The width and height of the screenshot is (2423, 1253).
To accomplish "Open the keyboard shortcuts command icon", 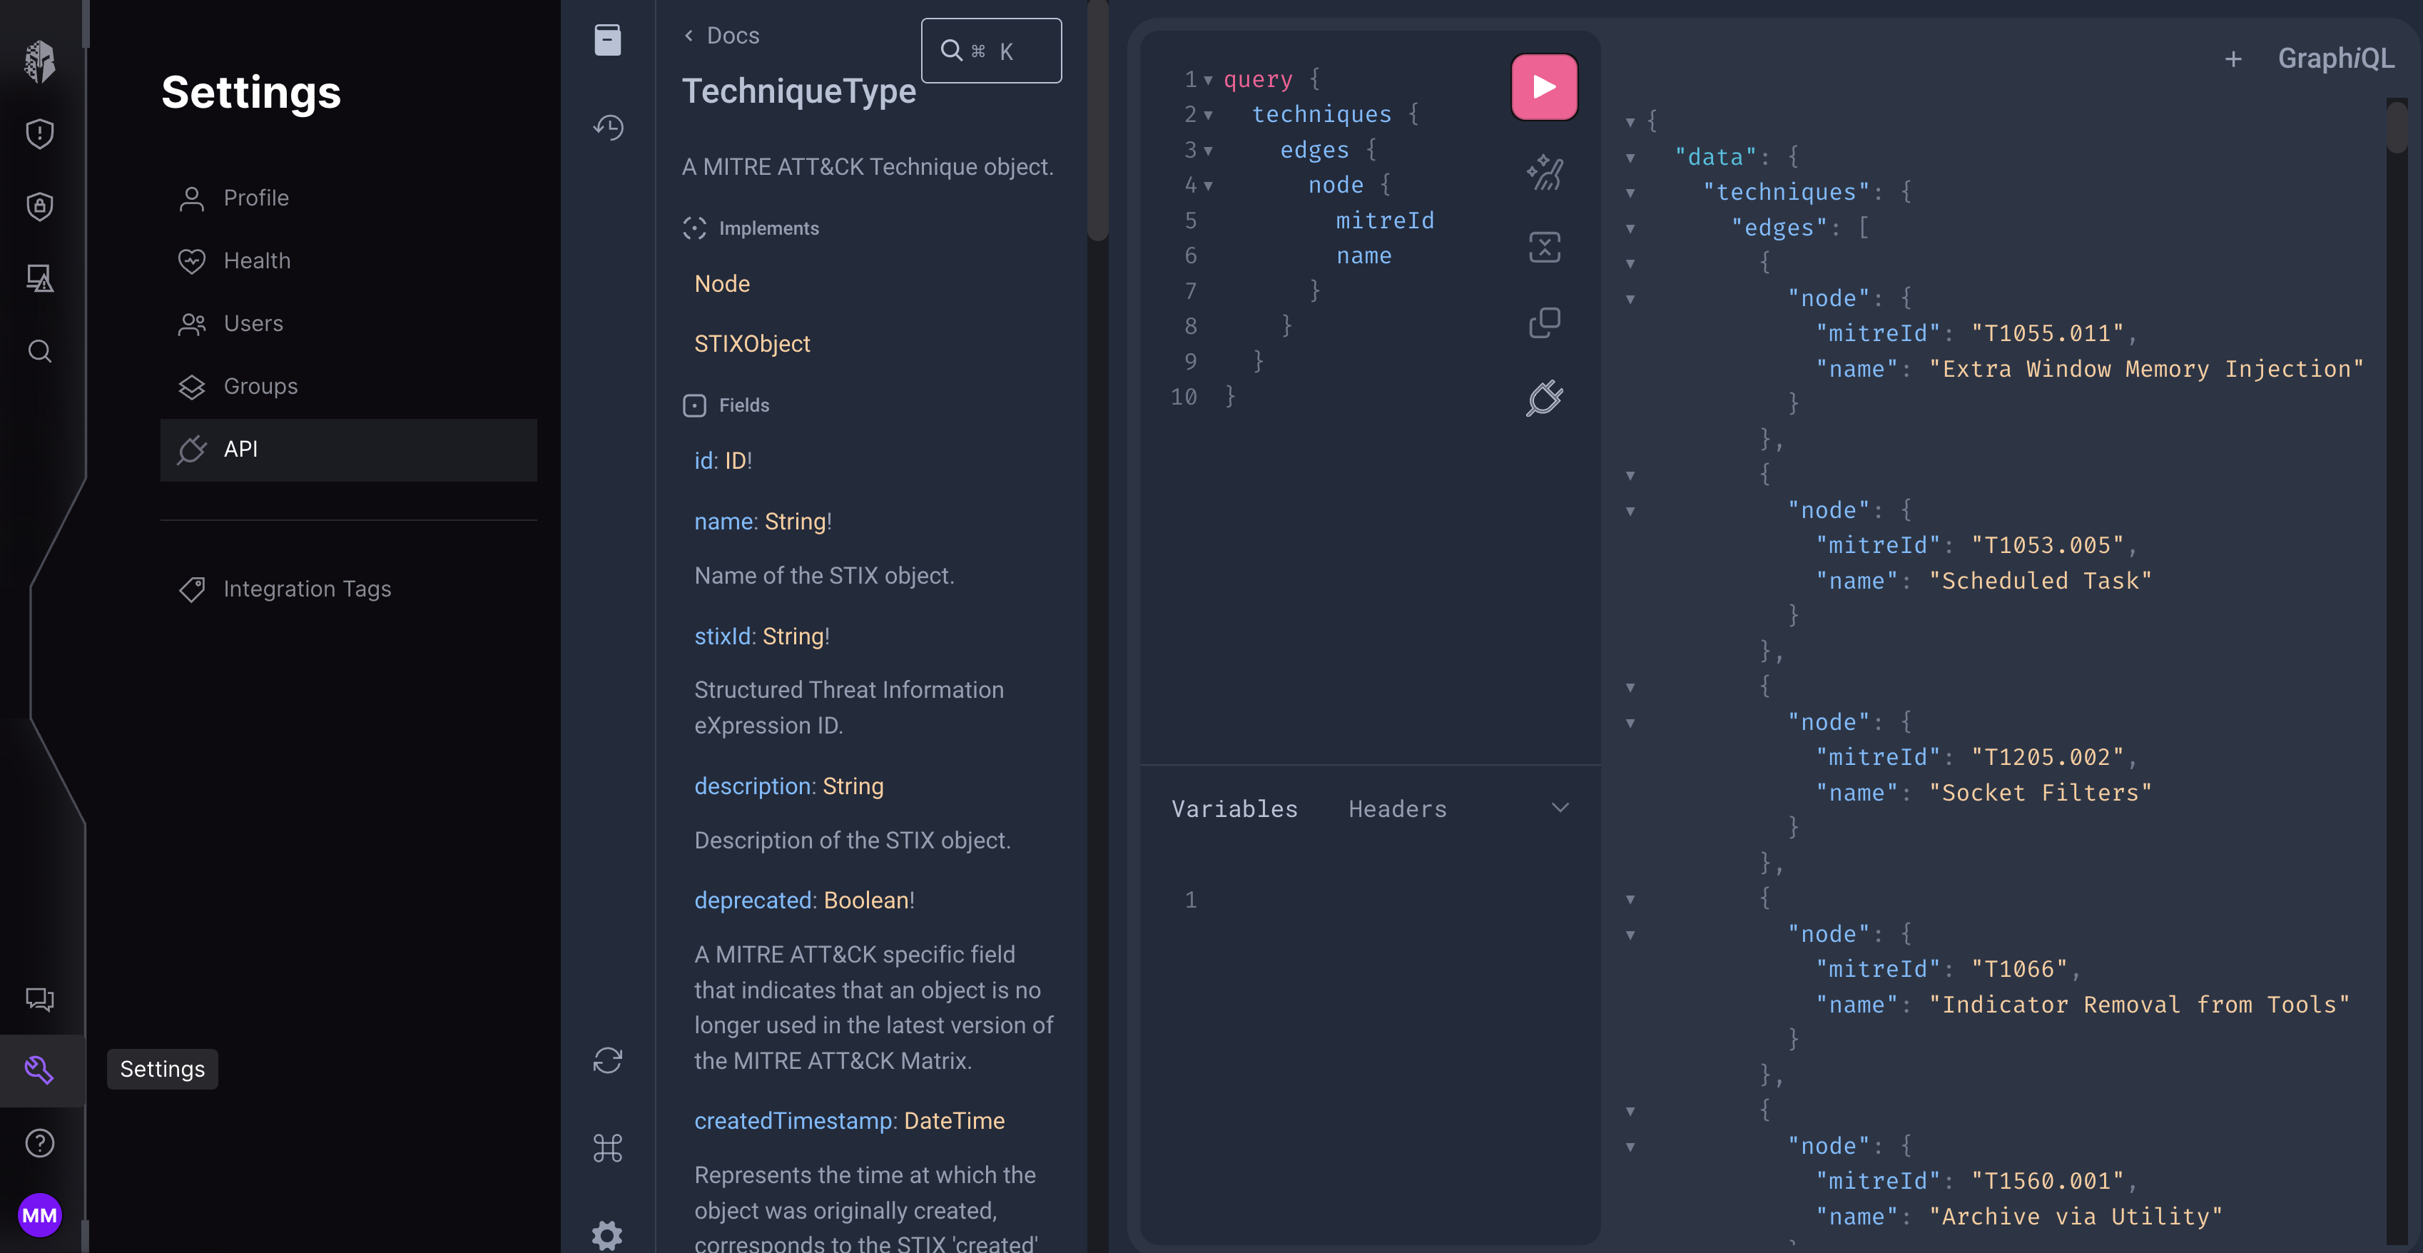I will 608,1147.
